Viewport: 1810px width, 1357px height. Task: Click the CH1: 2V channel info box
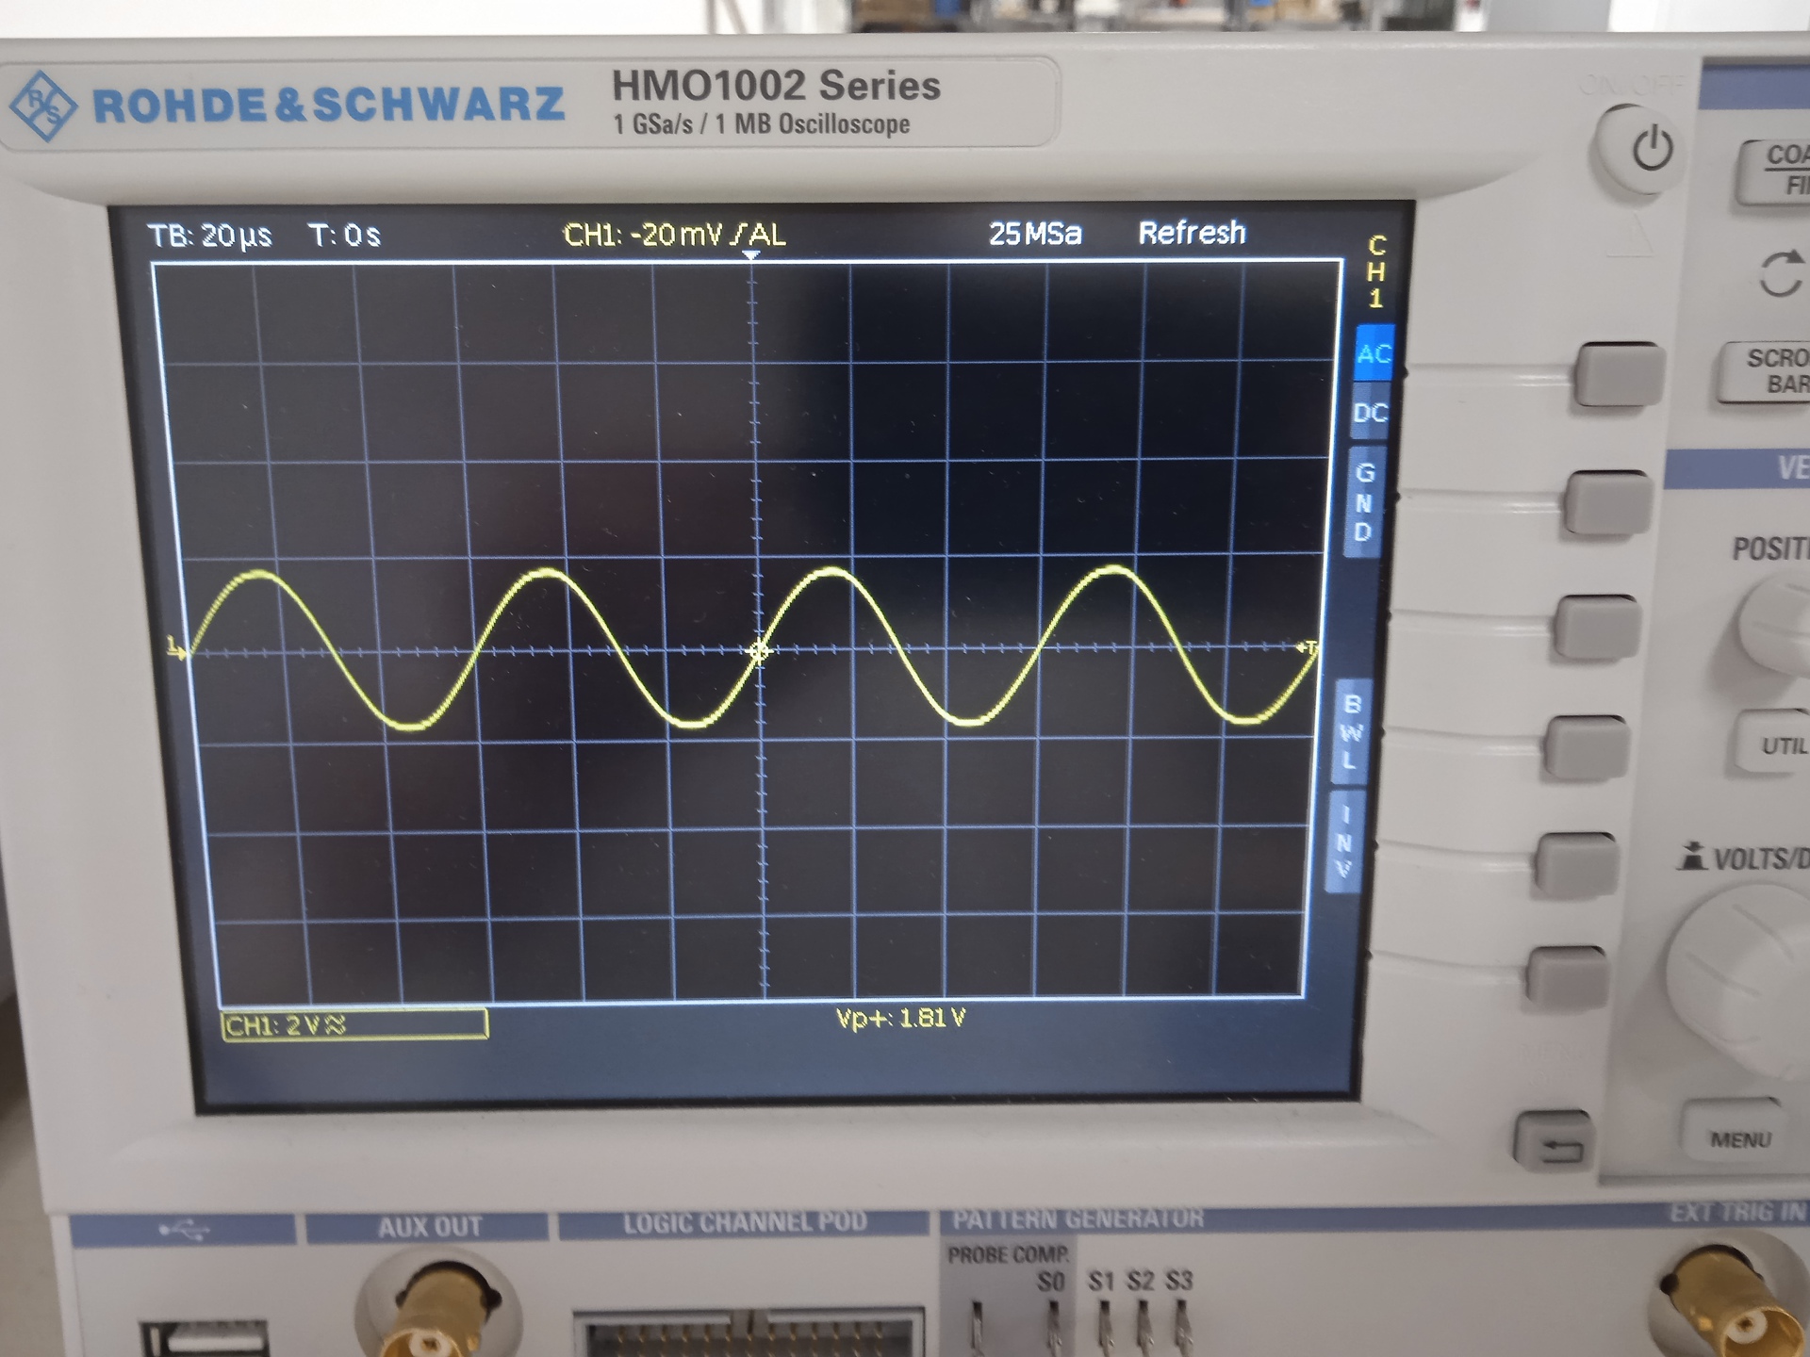354,1025
